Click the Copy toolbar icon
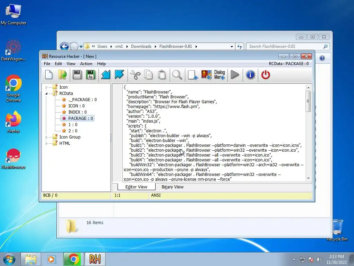Screen dimensions: 354x266 [148, 75]
